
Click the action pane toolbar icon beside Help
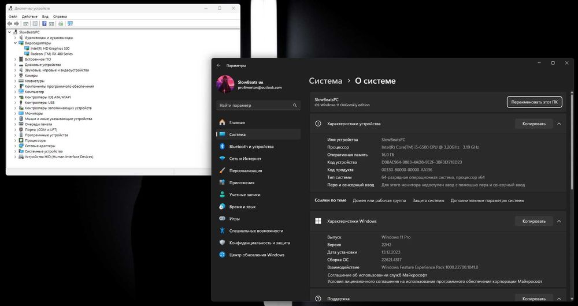[x=51, y=24]
